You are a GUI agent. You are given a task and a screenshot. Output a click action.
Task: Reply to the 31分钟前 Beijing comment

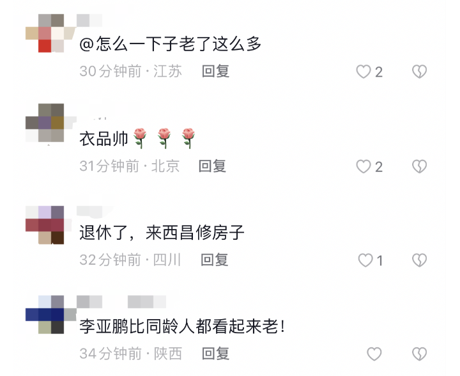tap(212, 166)
